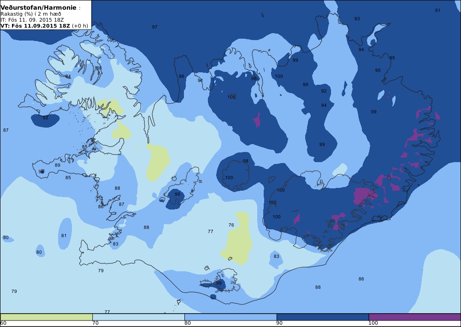Click the humidity value 97 on the map
Viewport: 461px width, 327px height.
coord(154,27)
